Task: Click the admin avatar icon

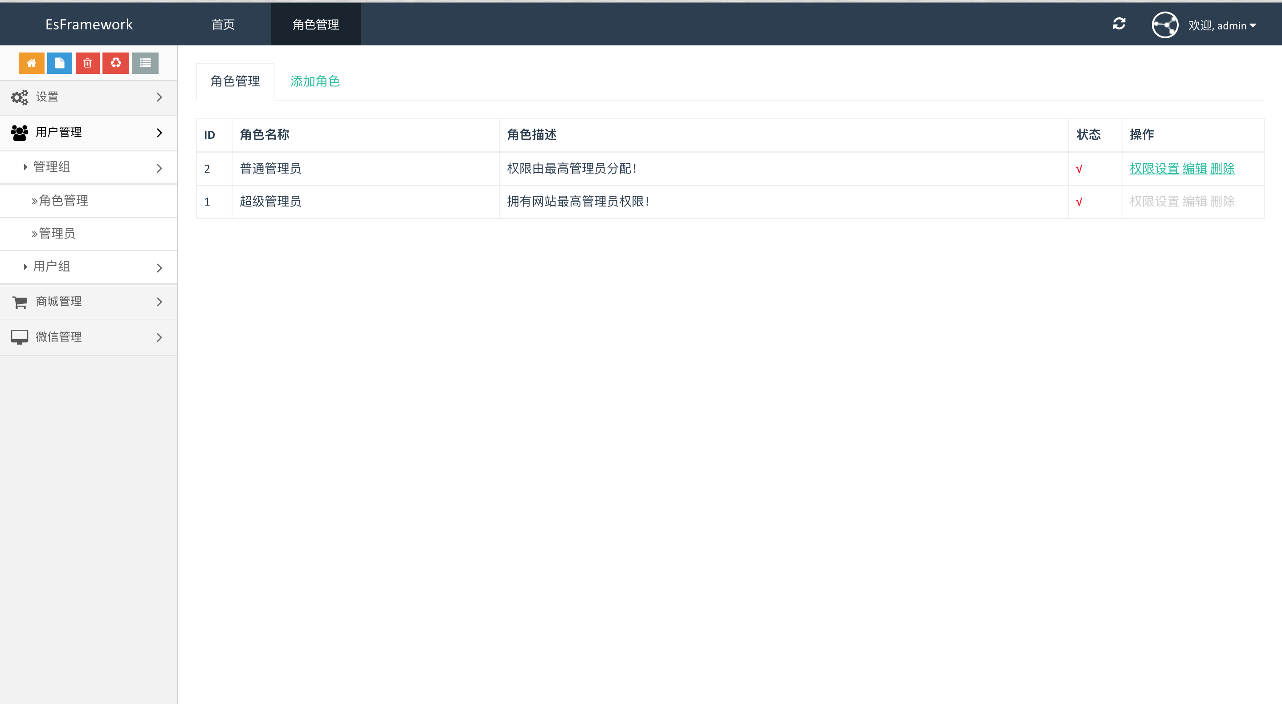Action: (x=1164, y=25)
